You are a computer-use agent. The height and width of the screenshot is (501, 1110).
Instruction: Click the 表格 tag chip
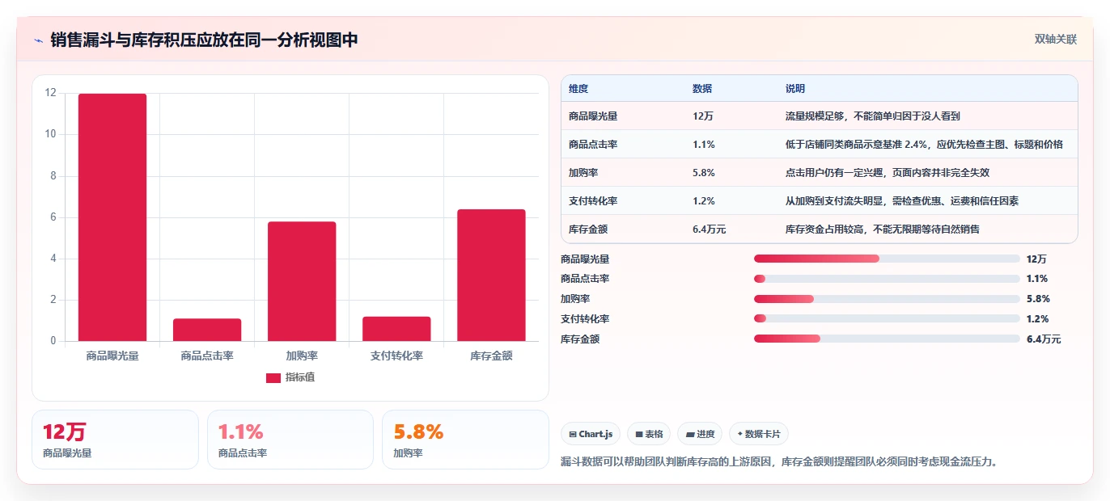tap(649, 434)
